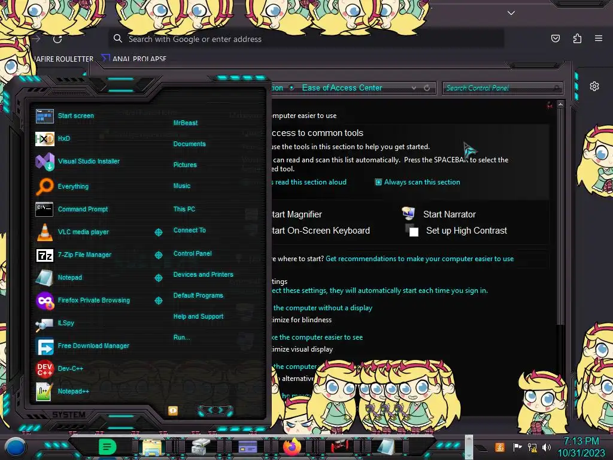
Task: Open Music from start menu
Action: (182, 186)
